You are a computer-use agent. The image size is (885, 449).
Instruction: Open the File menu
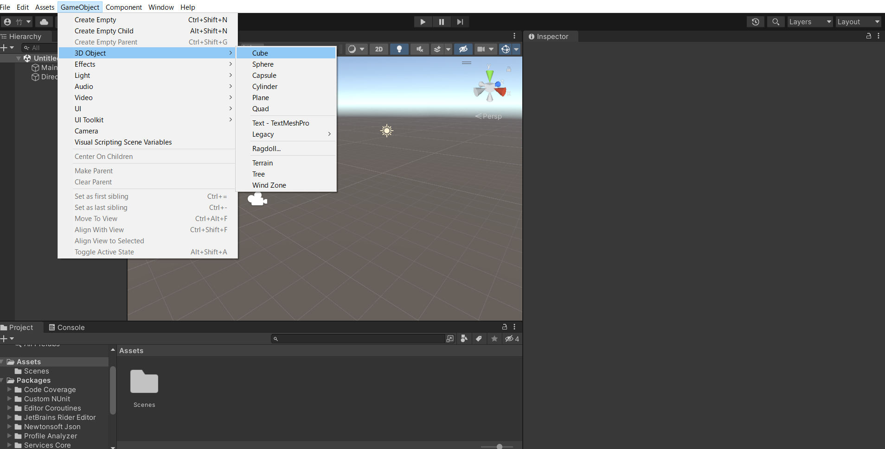tap(5, 7)
